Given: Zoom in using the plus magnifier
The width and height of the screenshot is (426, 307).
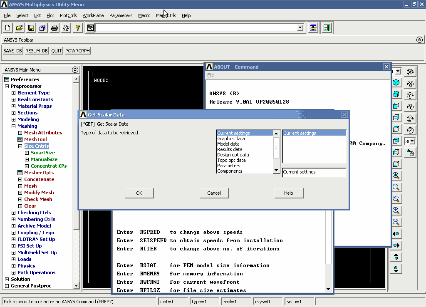Looking at the screenshot, I should 396,210.
